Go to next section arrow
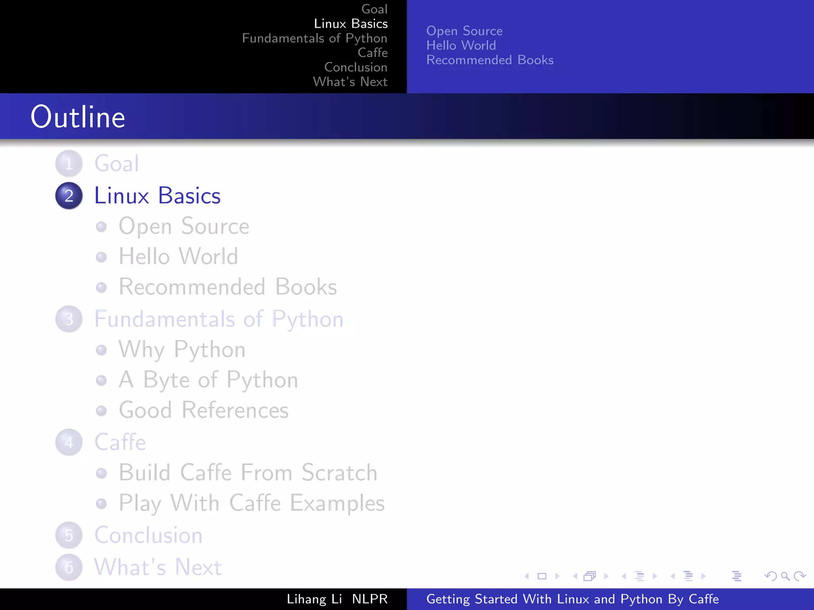 [704, 576]
